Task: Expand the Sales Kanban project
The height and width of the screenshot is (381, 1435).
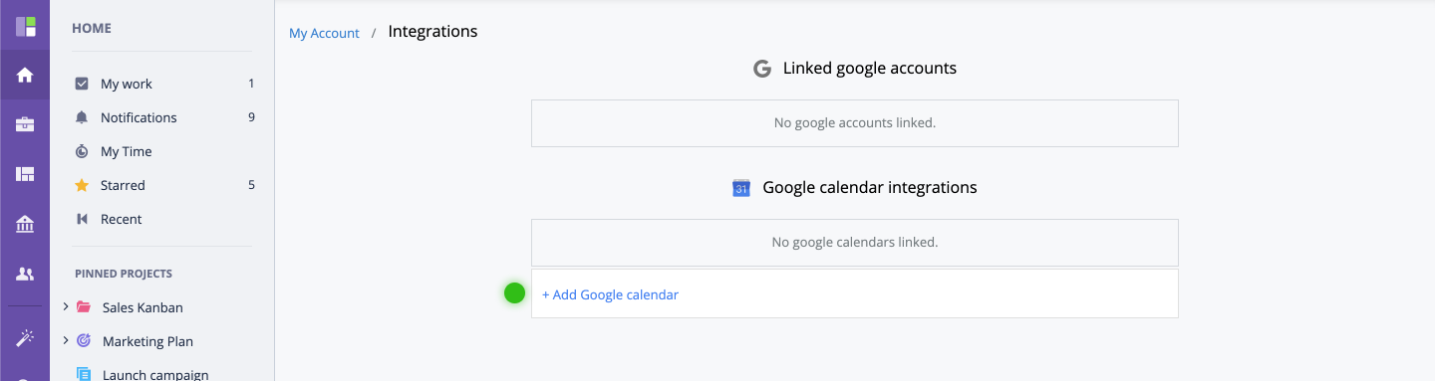Action: [66, 307]
